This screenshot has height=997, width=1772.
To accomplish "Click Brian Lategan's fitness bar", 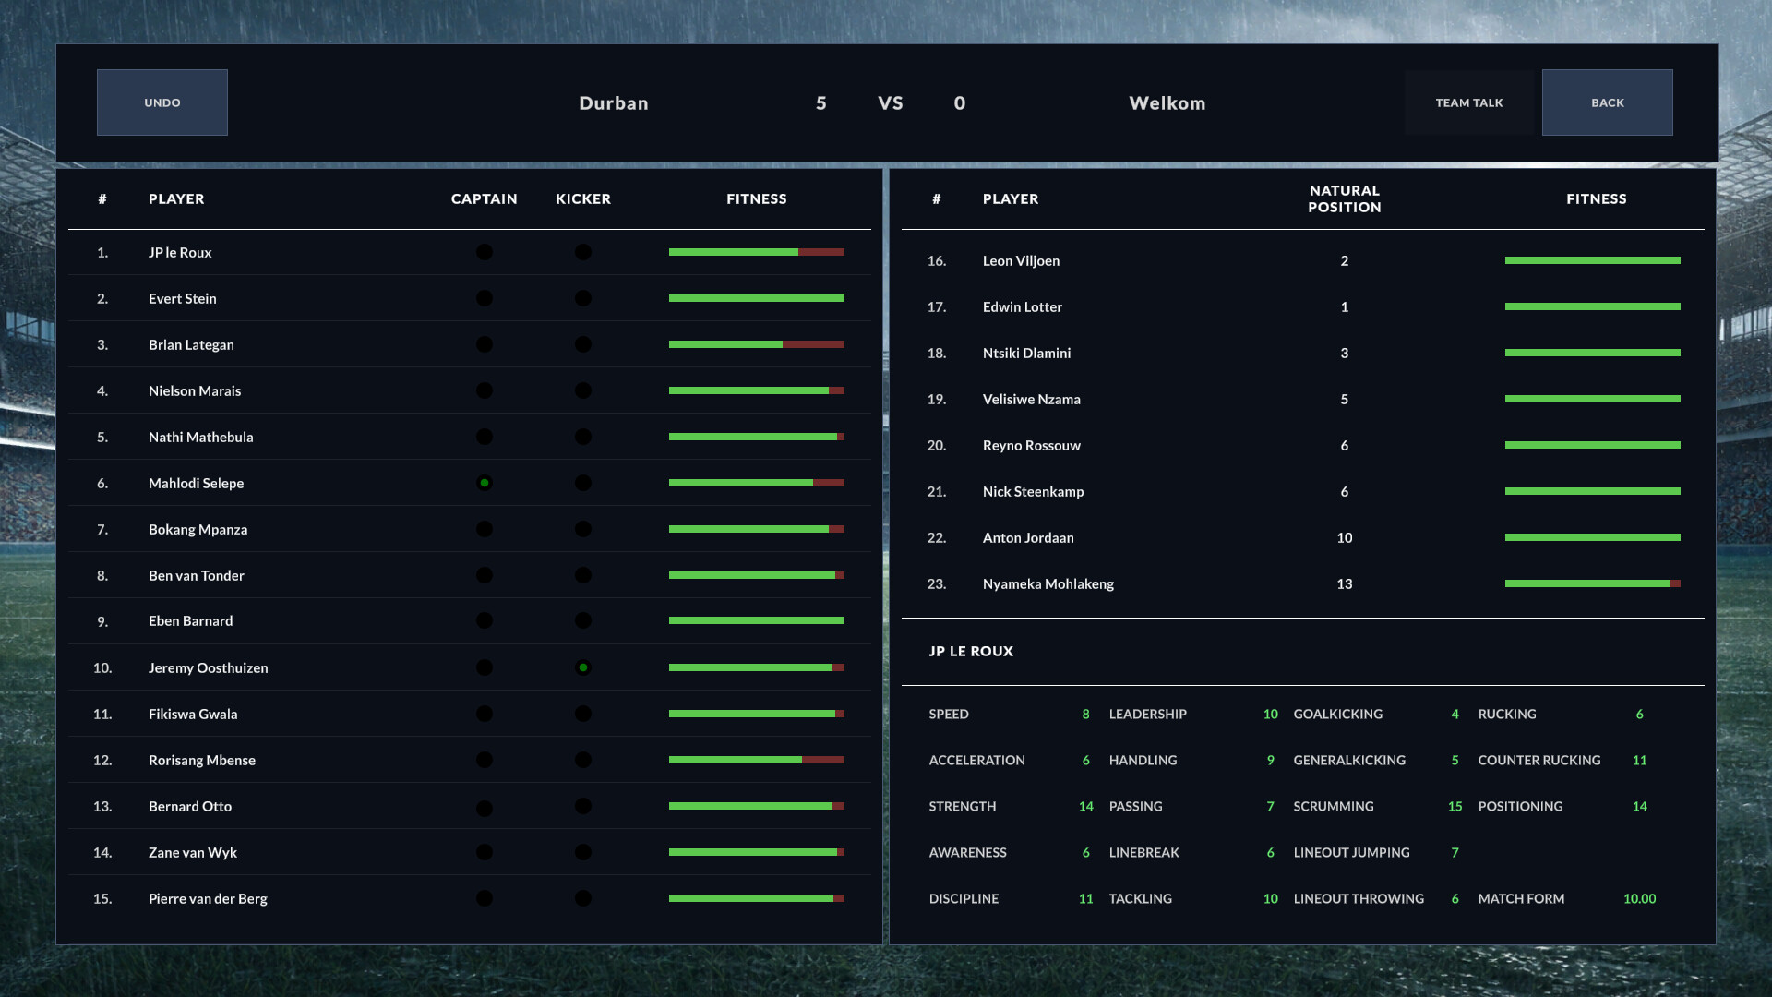I will 757,344.
